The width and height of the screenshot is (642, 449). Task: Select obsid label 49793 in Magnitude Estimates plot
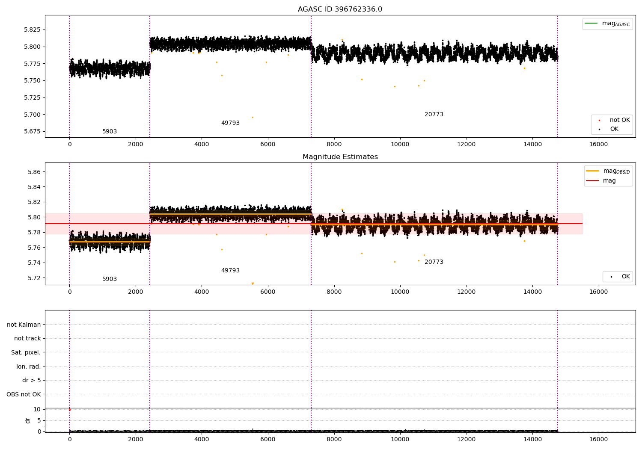coord(230,271)
